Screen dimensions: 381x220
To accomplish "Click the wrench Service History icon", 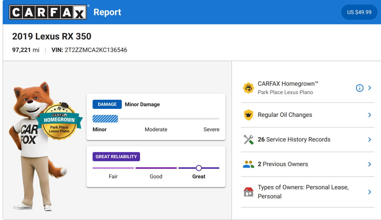I will pyautogui.click(x=248, y=140).
